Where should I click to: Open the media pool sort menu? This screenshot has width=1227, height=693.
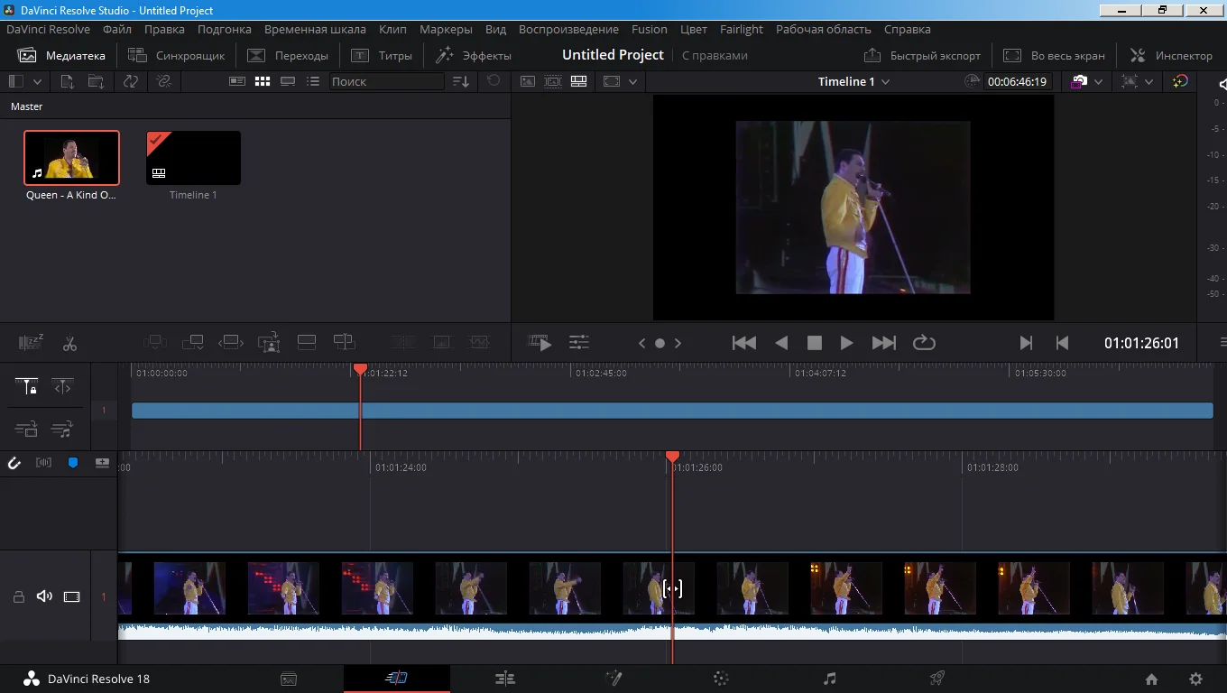coord(461,81)
